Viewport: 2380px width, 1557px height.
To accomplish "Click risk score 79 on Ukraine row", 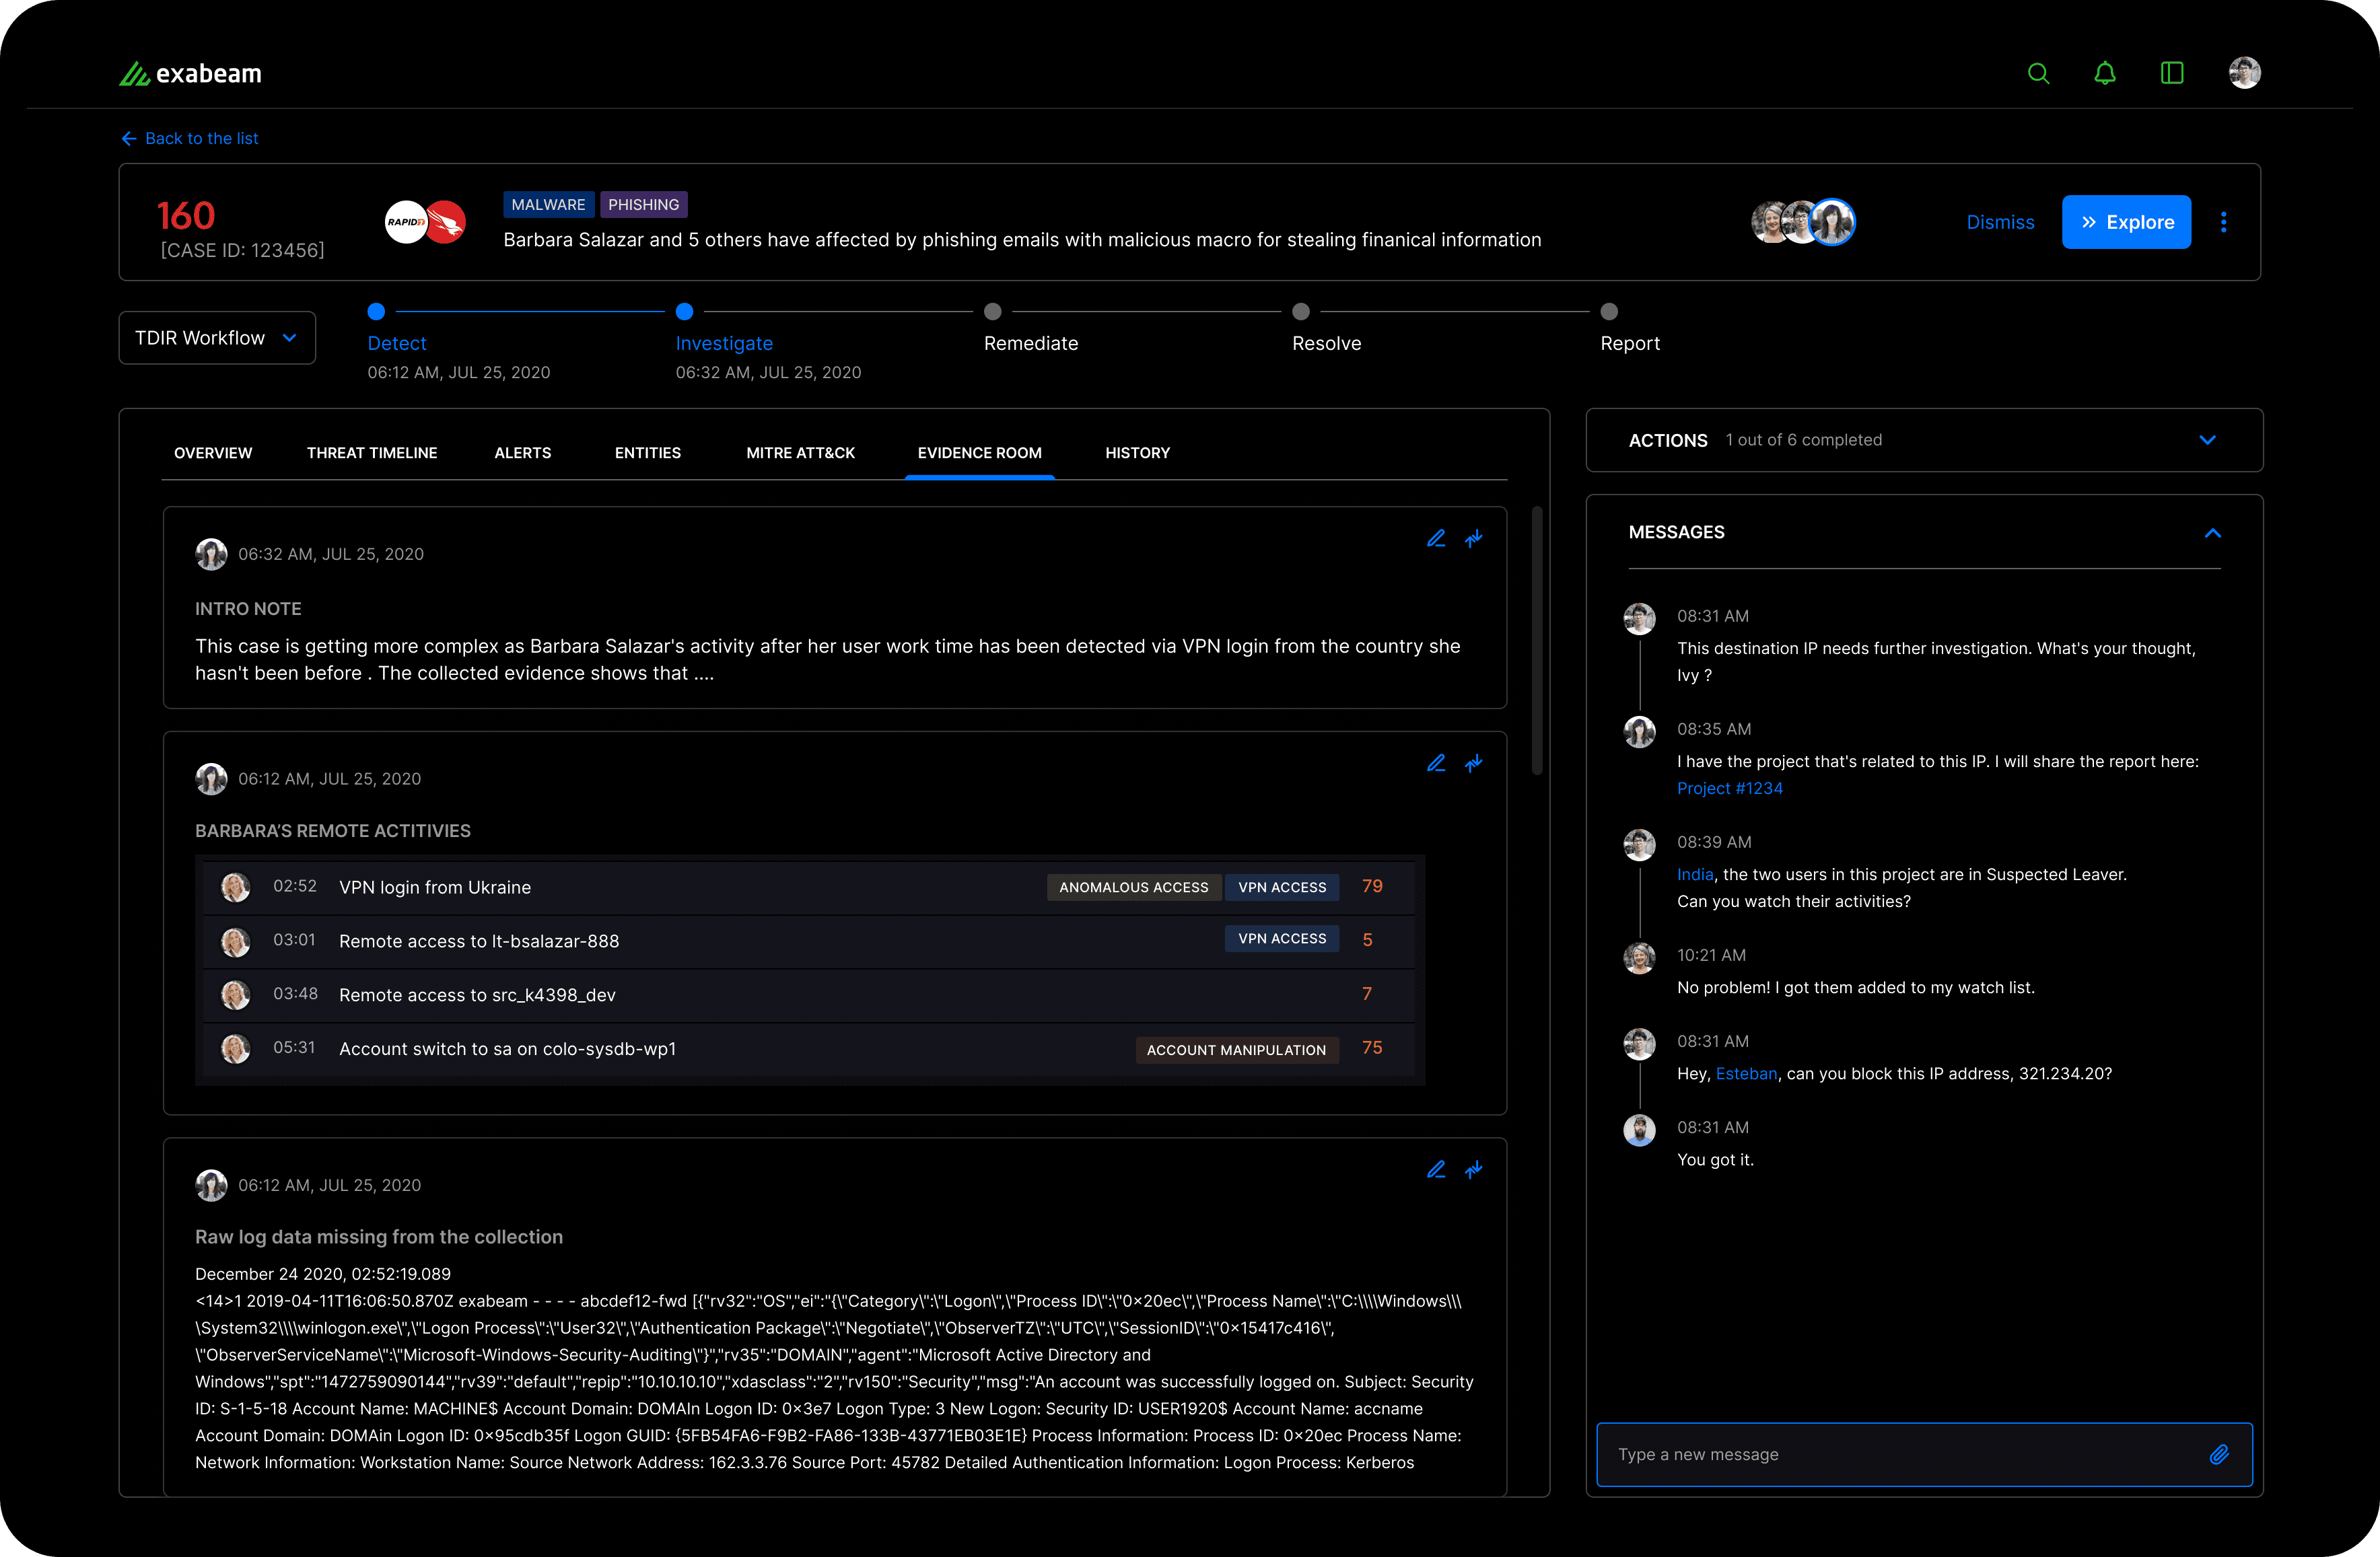I will click(x=1372, y=886).
